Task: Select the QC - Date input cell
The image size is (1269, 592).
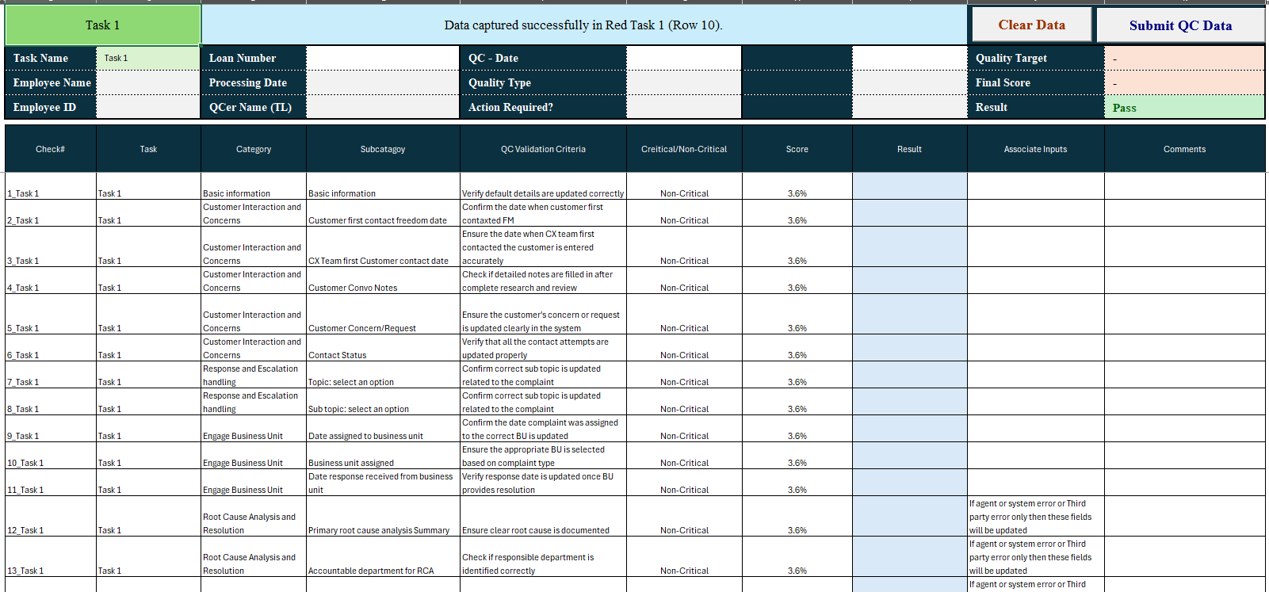Action: [684, 58]
